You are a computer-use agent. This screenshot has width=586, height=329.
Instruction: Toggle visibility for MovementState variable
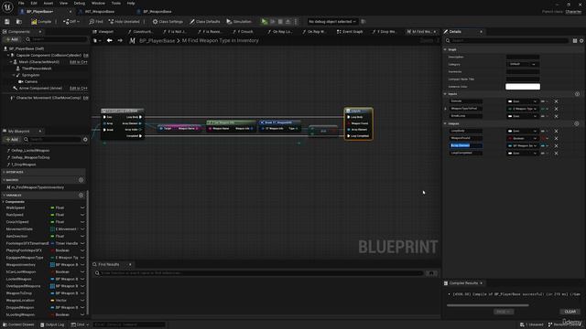coord(82,229)
